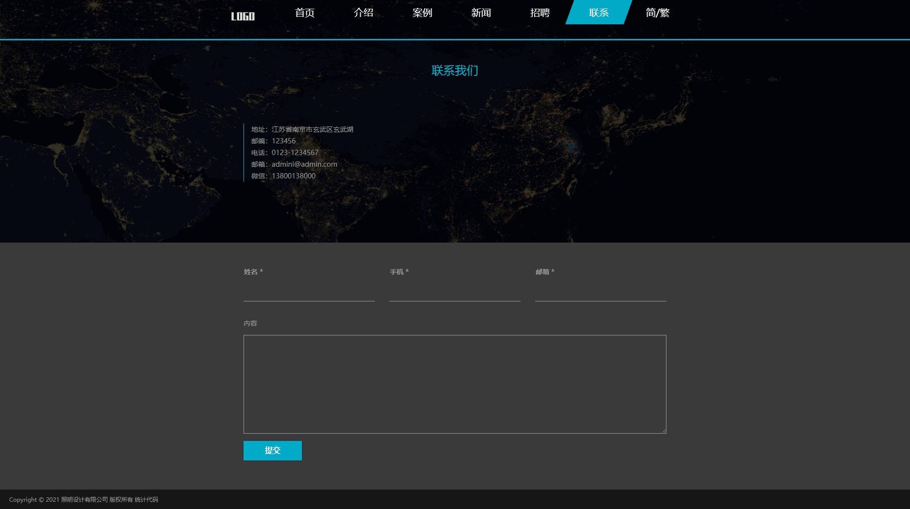910x509 pixels.
Task: Click the admini@admin.com email address
Action: click(x=304, y=164)
